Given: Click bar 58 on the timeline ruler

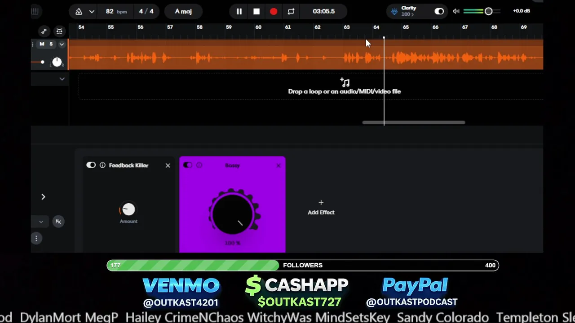Looking at the screenshot, I should pyautogui.click(x=199, y=27).
